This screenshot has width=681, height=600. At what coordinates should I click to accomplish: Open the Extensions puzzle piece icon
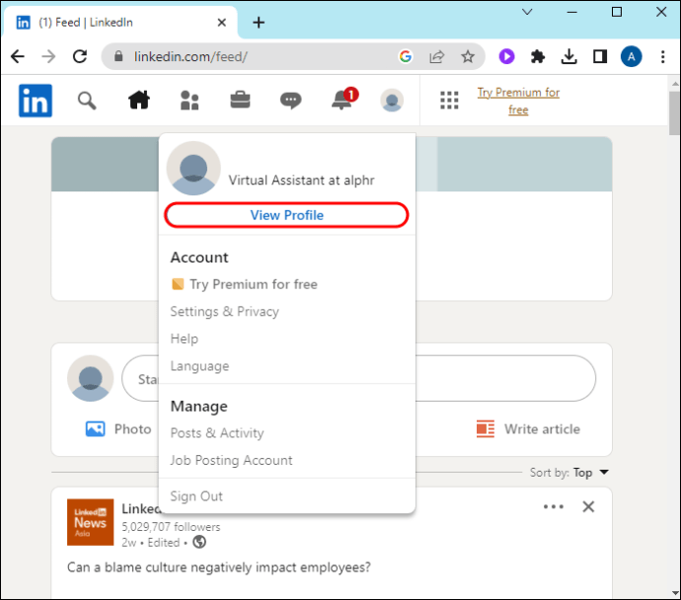click(x=538, y=56)
